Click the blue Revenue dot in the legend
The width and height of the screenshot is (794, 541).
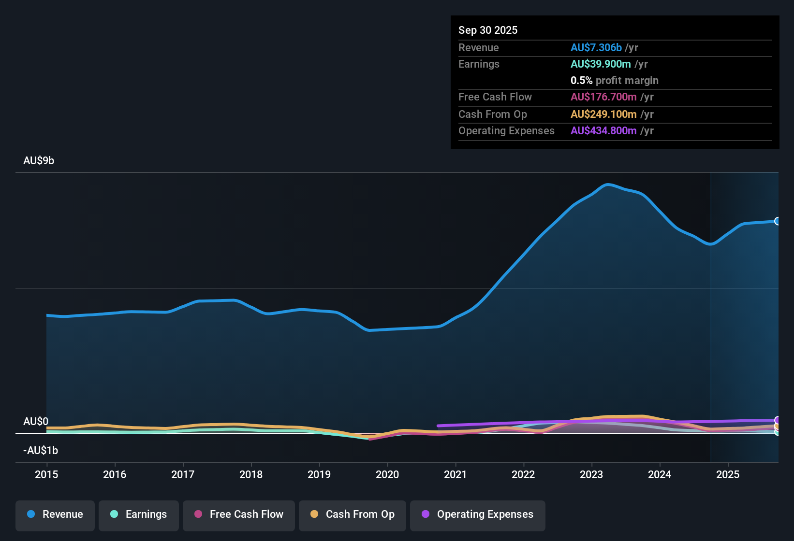(x=31, y=514)
